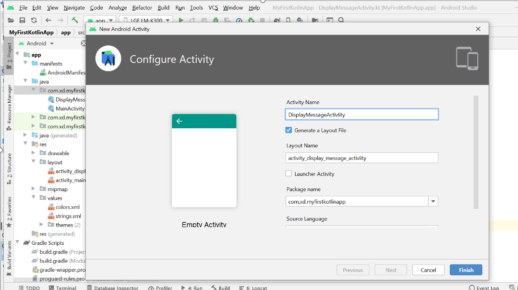The image size is (518, 290).
Task: Open the Build Variants side tab
Action: tap(9, 258)
